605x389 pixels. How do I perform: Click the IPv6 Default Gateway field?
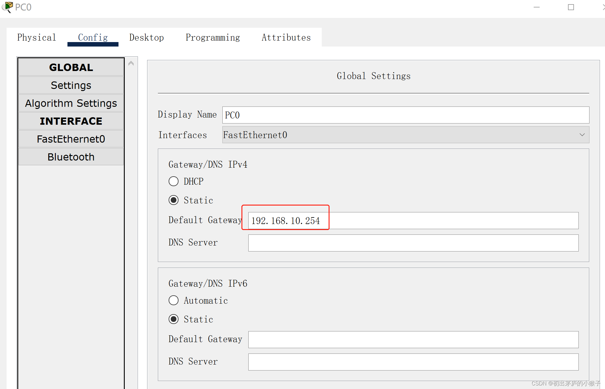413,339
